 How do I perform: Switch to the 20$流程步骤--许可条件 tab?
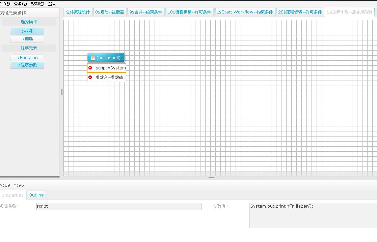[300, 12]
